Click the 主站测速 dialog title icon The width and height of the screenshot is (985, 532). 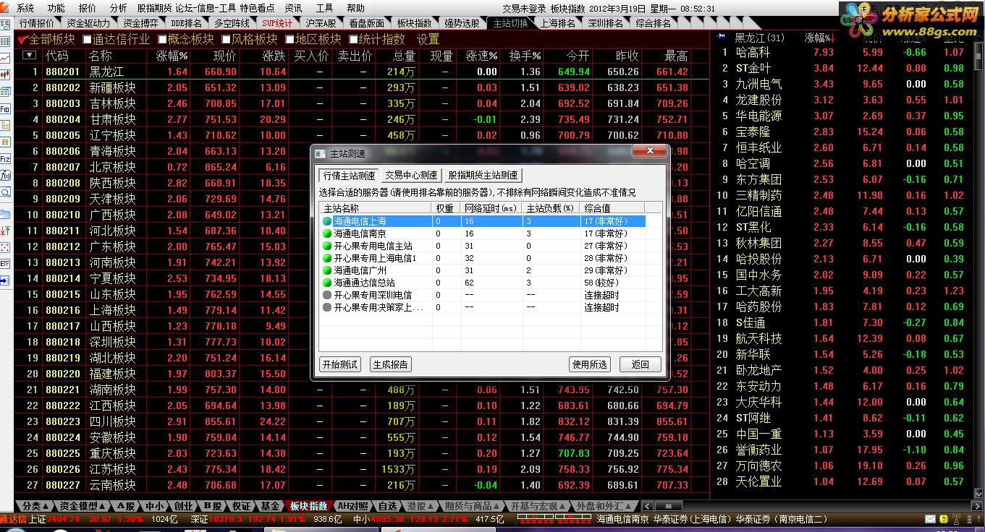(x=321, y=153)
